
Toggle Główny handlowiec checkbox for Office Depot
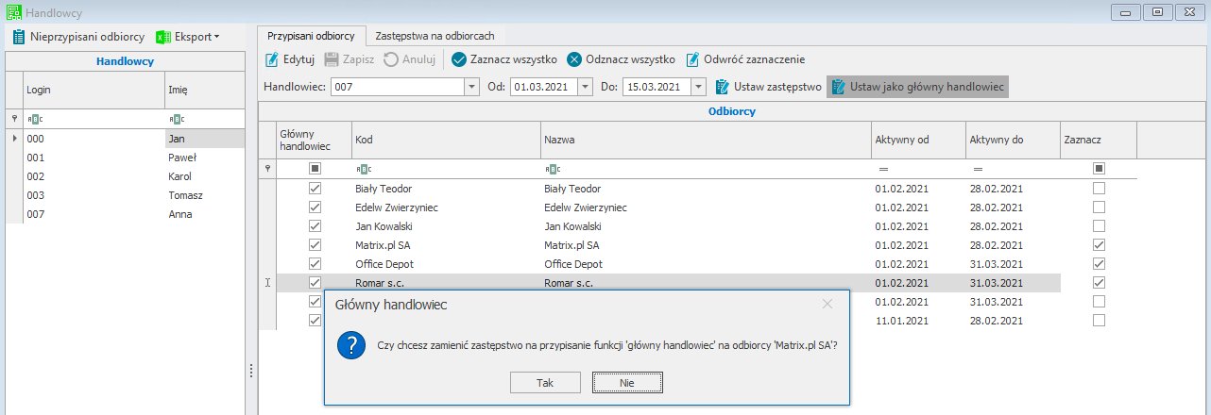(316, 264)
